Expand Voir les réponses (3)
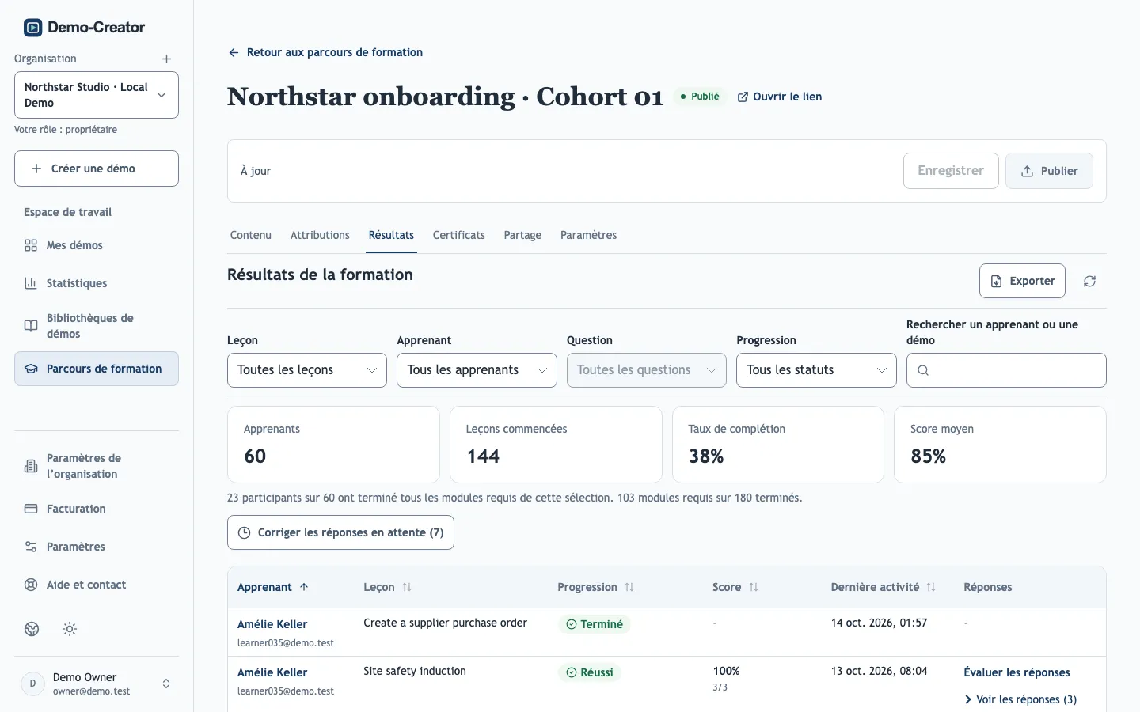Image resolution: width=1140 pixels, height=712 pixels. [x=1020, y=699]
